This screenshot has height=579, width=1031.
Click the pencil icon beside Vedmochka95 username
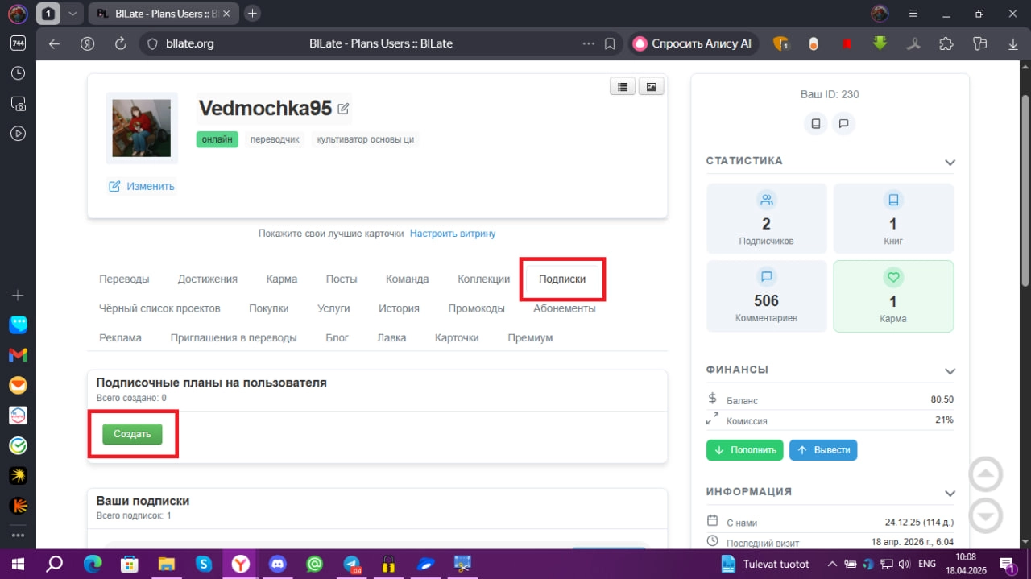pyautogui.click(x=343, y=108)
